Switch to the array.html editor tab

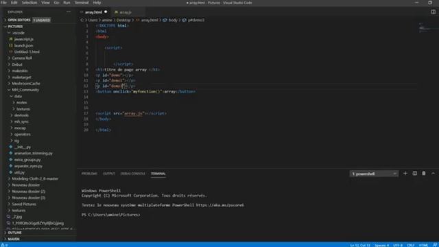pos(93,12)
